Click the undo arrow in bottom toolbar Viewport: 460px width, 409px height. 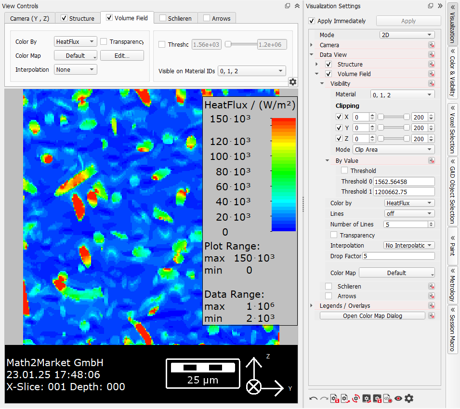[313, 398]
